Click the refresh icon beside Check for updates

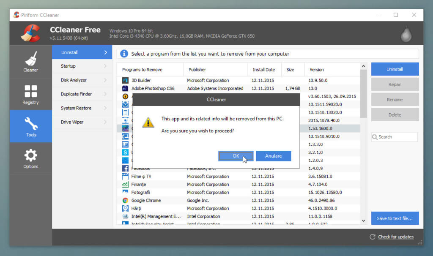click(x=373, y=237)
